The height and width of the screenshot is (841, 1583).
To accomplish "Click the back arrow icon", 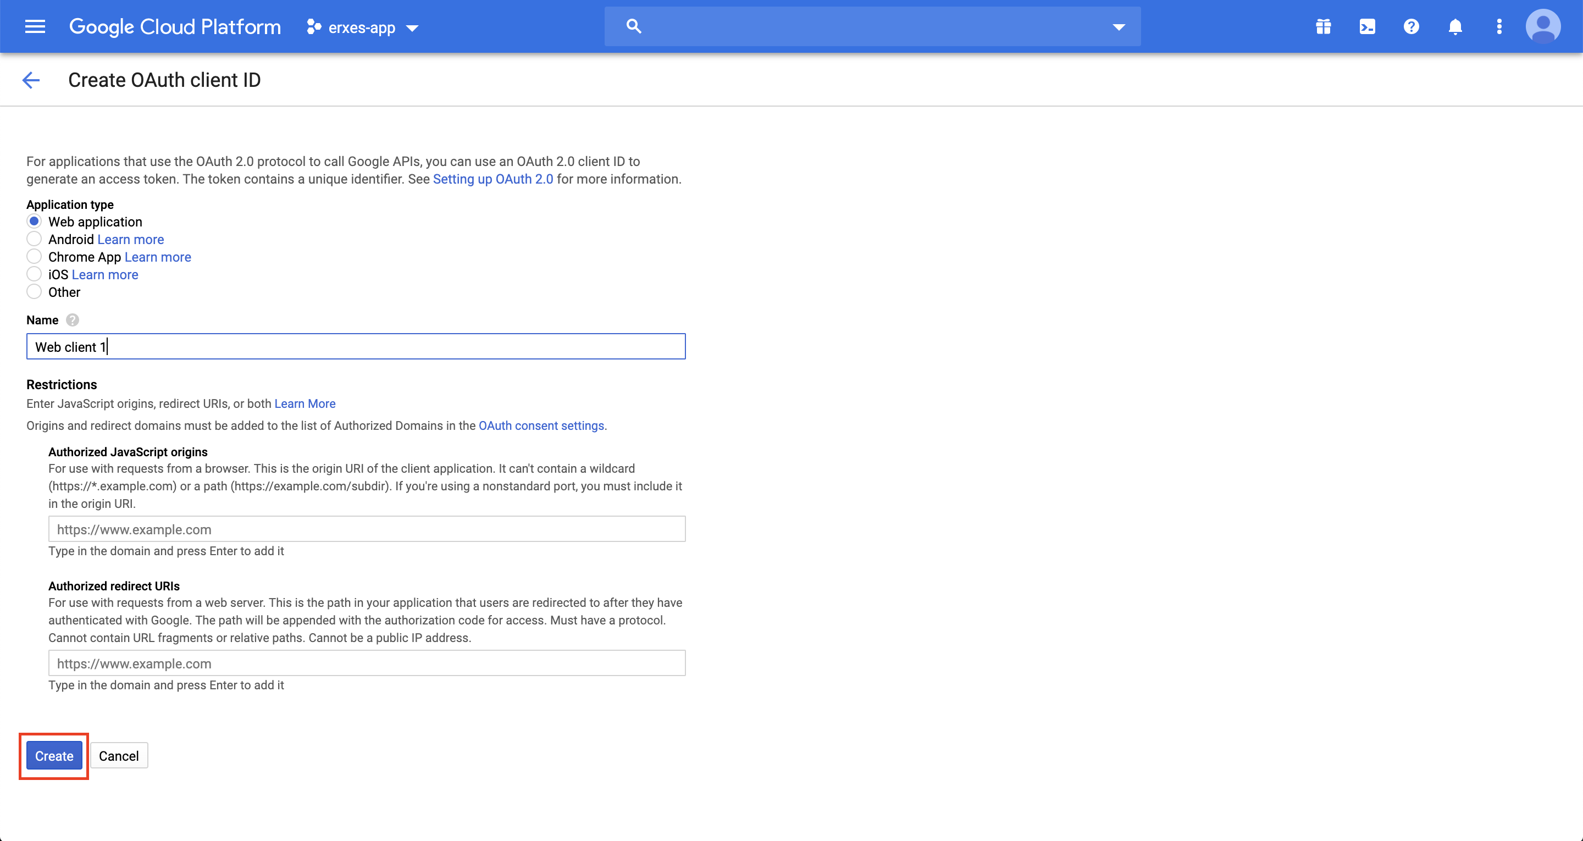I will [x=31, y=80].
